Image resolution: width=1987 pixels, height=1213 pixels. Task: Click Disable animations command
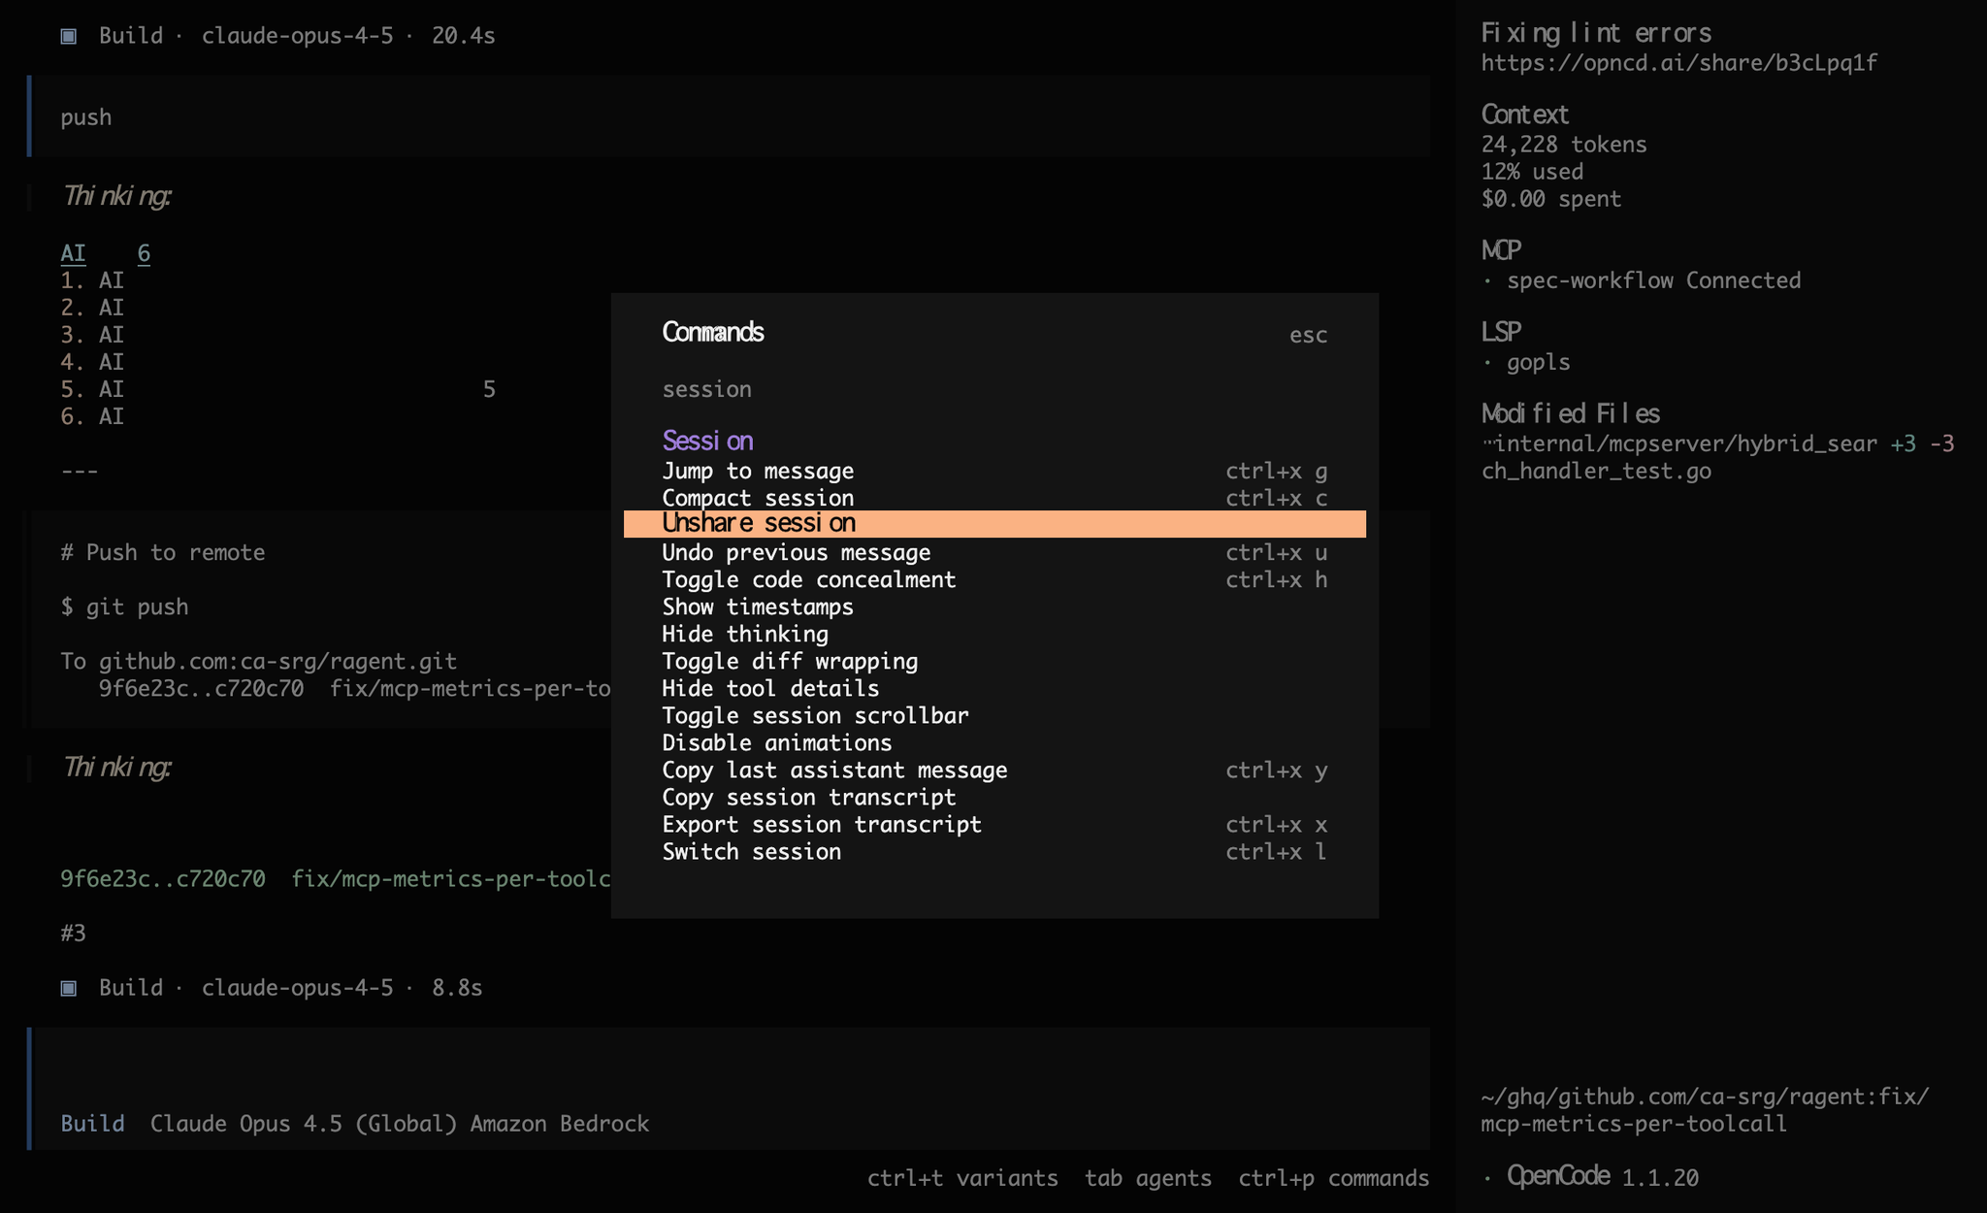tap(776, 743)
